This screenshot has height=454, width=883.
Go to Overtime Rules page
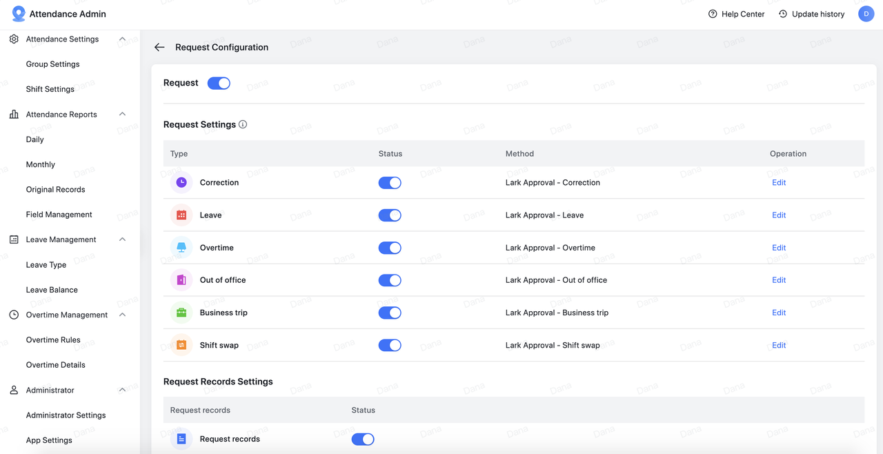53,340
